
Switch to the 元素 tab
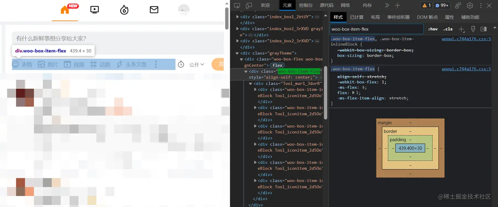287,5
